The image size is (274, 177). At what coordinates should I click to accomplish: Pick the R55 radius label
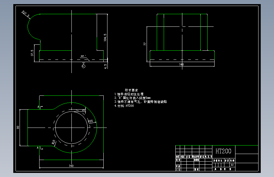[x=90, y=121]
